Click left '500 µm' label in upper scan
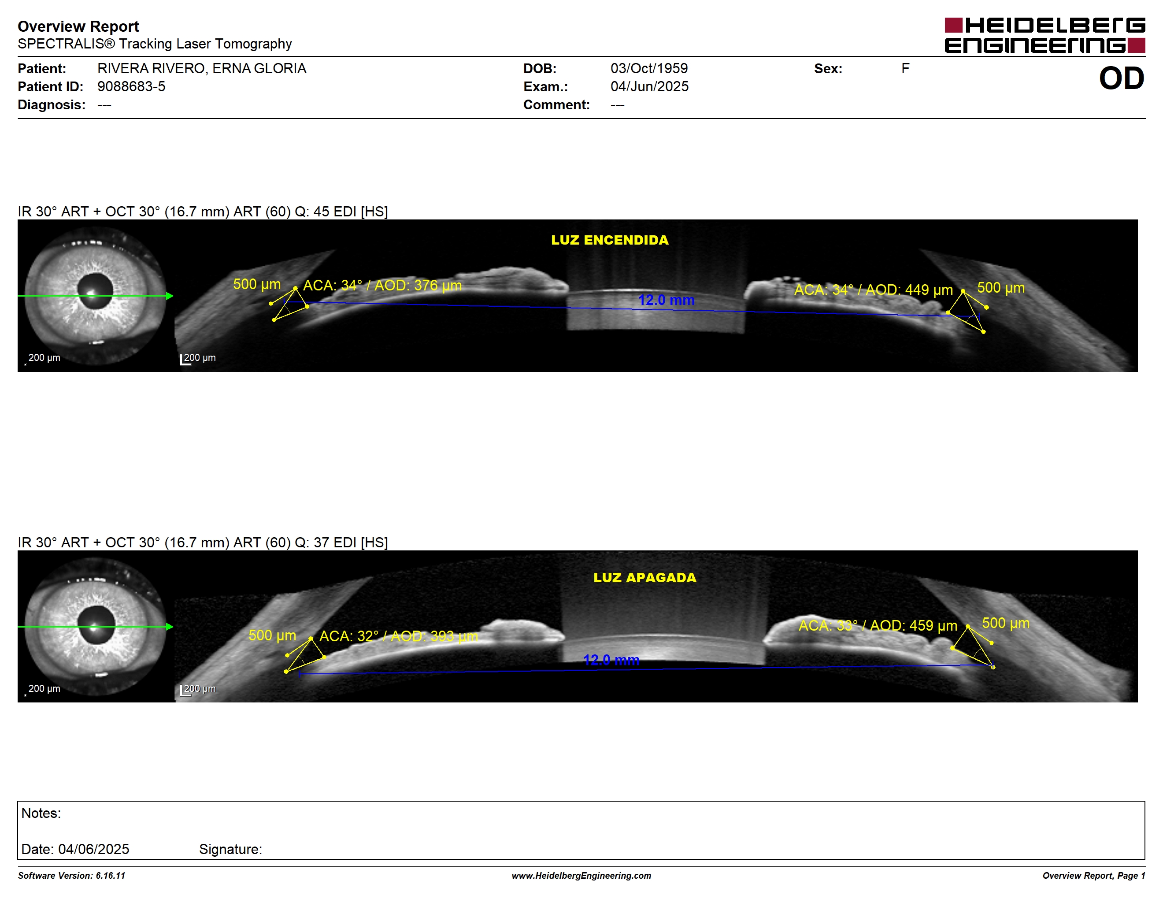Image resolution: width=1163 pixels, height=899 pixels. point(257,284)
